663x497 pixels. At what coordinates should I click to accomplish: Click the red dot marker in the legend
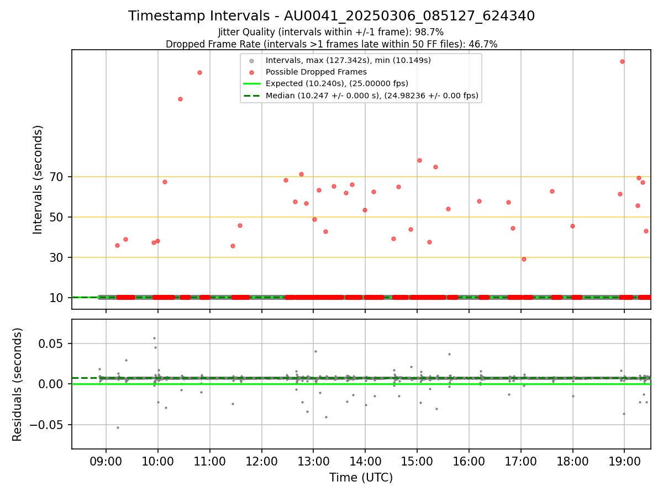point(252,72)
